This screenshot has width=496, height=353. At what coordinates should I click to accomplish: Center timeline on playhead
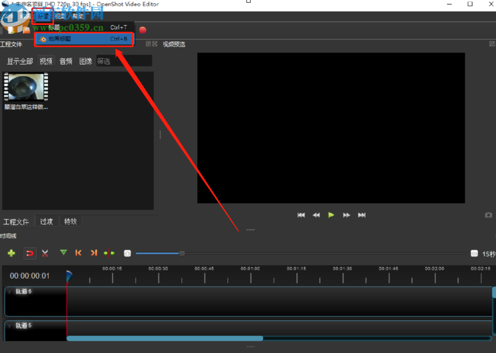(109, 253)
